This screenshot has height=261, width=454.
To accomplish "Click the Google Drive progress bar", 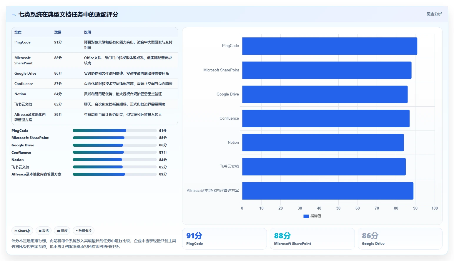I will pyautogui.click(x=115, y=145).
